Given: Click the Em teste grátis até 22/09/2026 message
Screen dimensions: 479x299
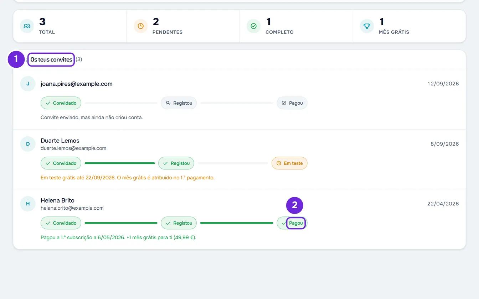Looking at the screenshot, I should tap(128, 178).
